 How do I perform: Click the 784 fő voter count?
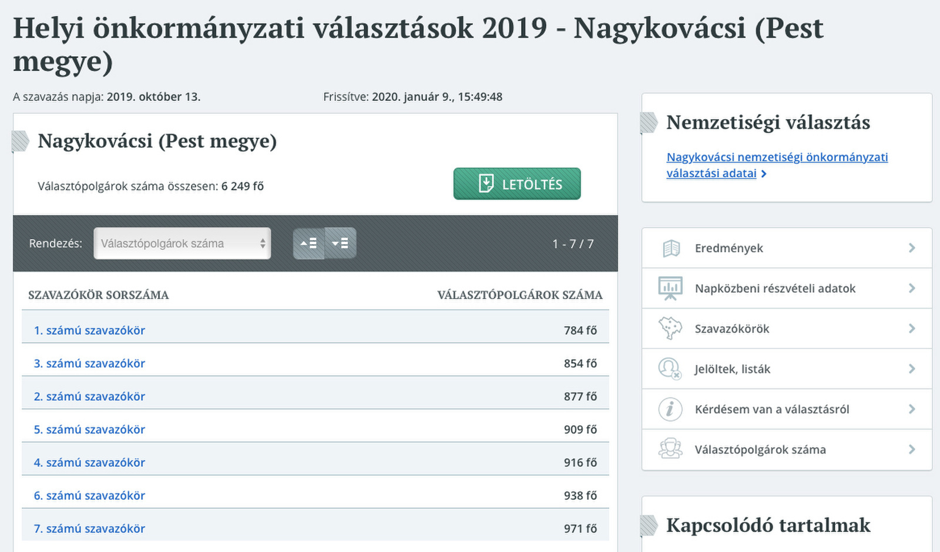click(x=580, y=330)
